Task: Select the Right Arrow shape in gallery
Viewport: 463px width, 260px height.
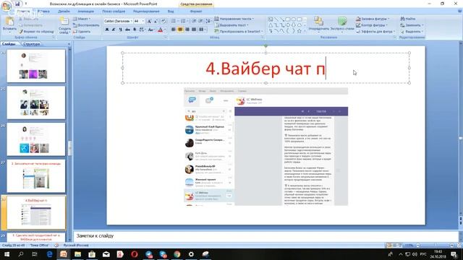Action: [x=288, y=25]
